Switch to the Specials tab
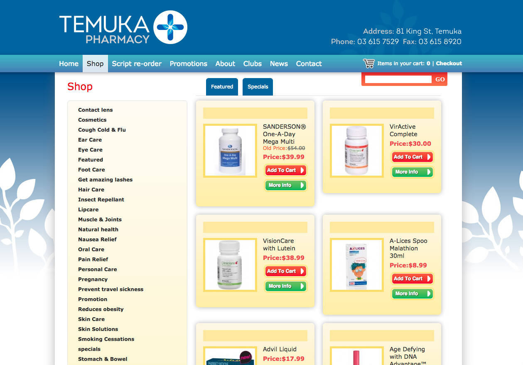 pyautogui.click(x=258, y=87)
